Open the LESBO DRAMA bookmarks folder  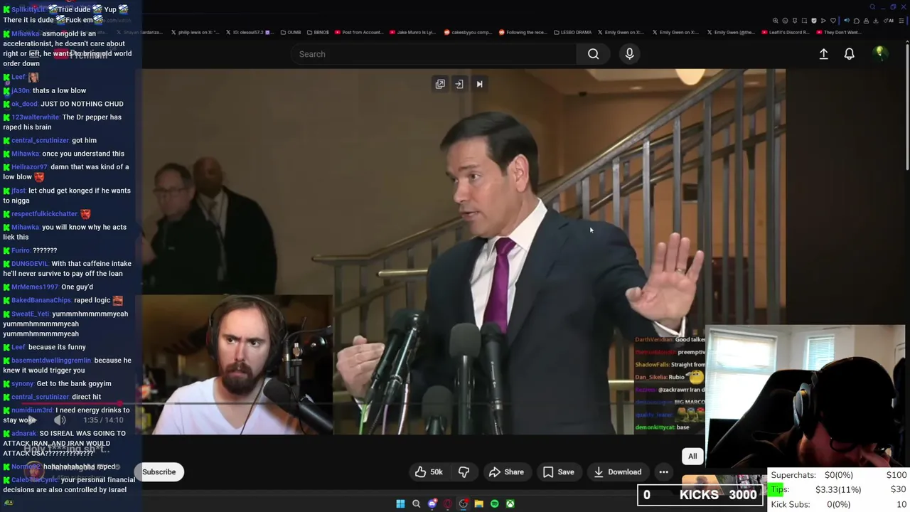[x=572, y=32]
